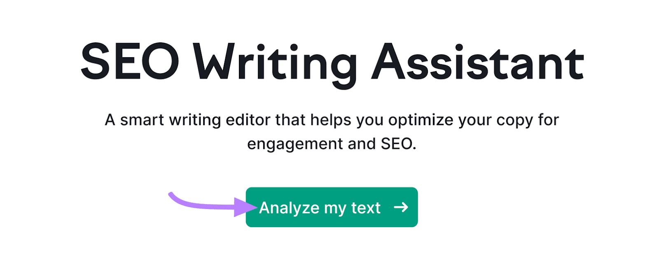Viewport: 659px width, 267px height.
Task: Click the word 'optimize' in the subtitle text
Action: pos(422,120)
